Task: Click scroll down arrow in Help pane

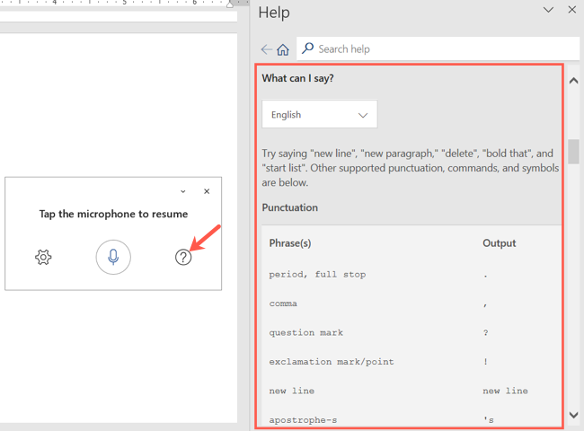Action: pos(573,415)
